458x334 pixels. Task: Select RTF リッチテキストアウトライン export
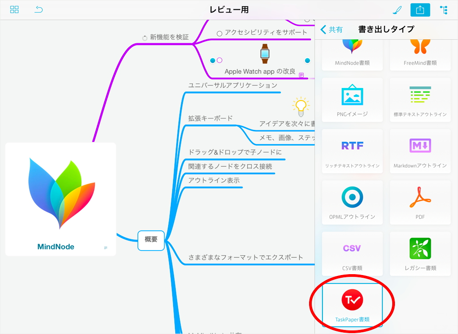352,151
